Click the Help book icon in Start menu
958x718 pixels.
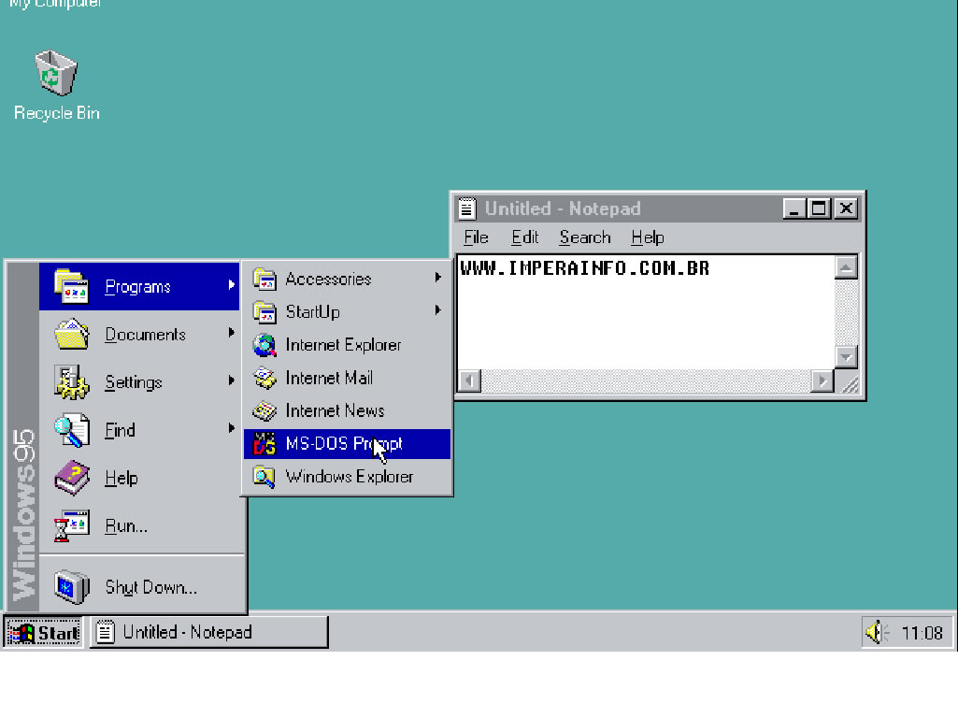[x=71, y=478]
